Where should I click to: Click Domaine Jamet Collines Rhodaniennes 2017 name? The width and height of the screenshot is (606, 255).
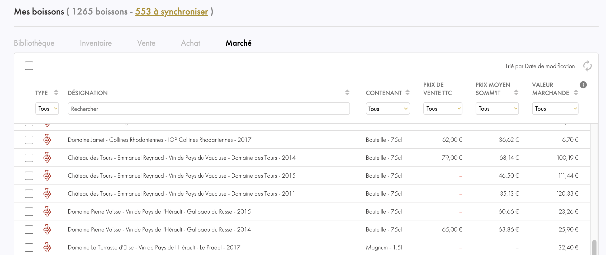pos(159,140)
